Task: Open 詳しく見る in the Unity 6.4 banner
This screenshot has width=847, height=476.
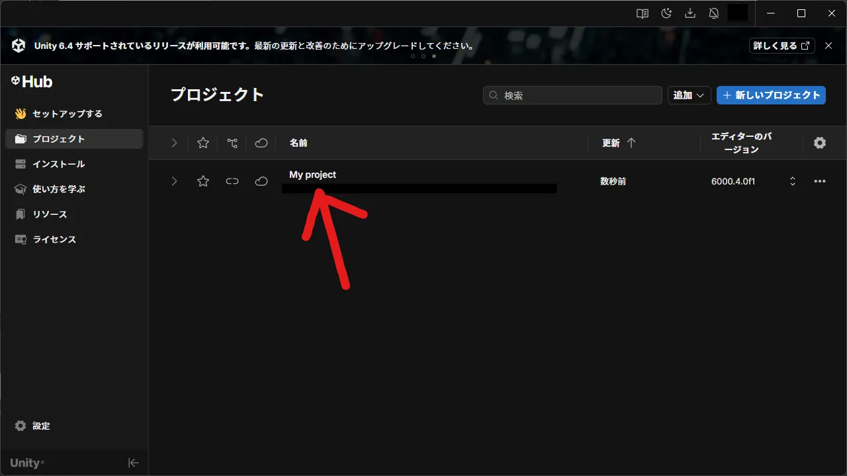Action: pos(781,46)
